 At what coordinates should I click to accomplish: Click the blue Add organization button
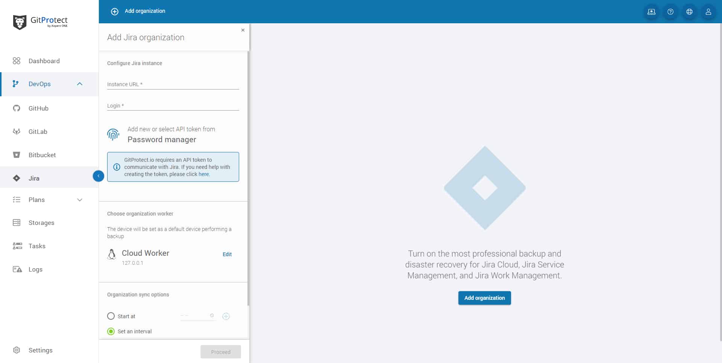[484, 298]
